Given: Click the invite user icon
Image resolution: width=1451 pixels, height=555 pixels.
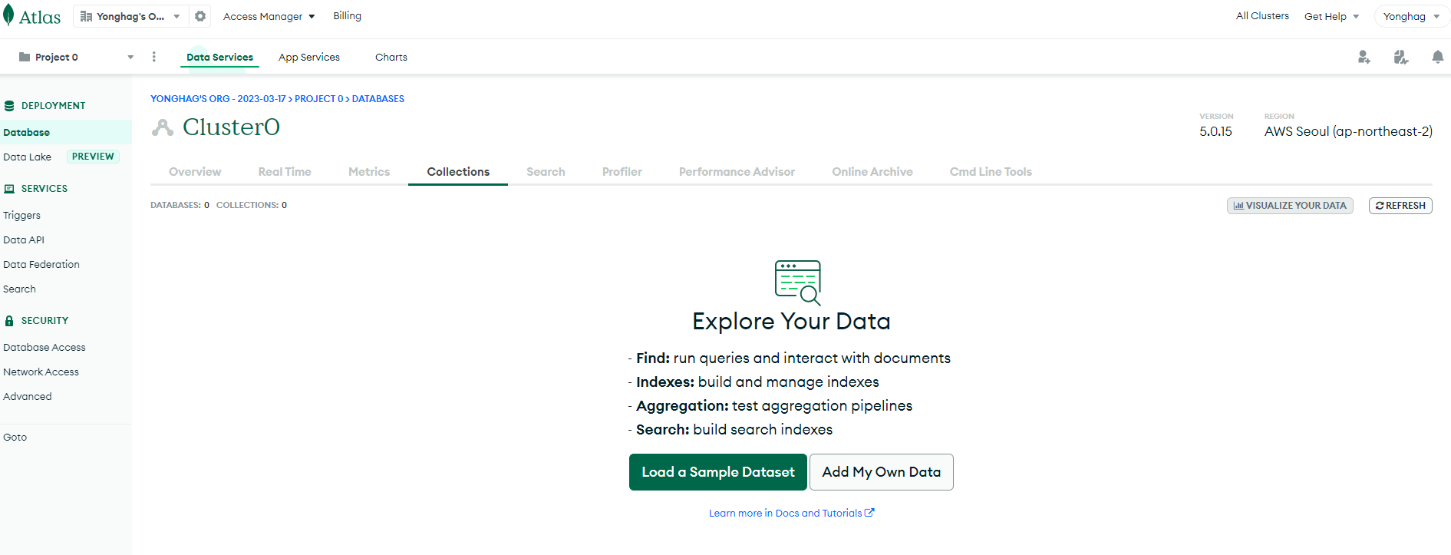Looking at the screenshot, I should 1364,57.
